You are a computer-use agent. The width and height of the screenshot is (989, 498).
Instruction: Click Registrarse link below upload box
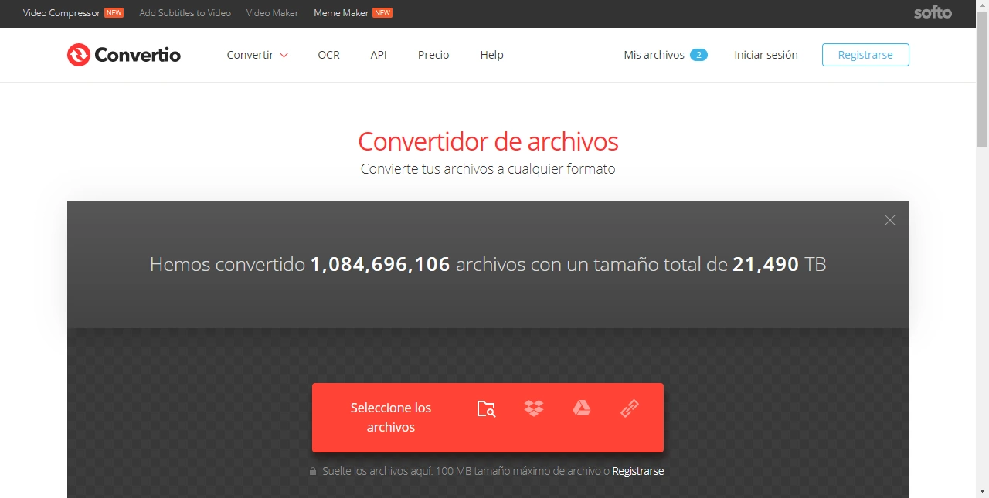(x=637, y=471)
